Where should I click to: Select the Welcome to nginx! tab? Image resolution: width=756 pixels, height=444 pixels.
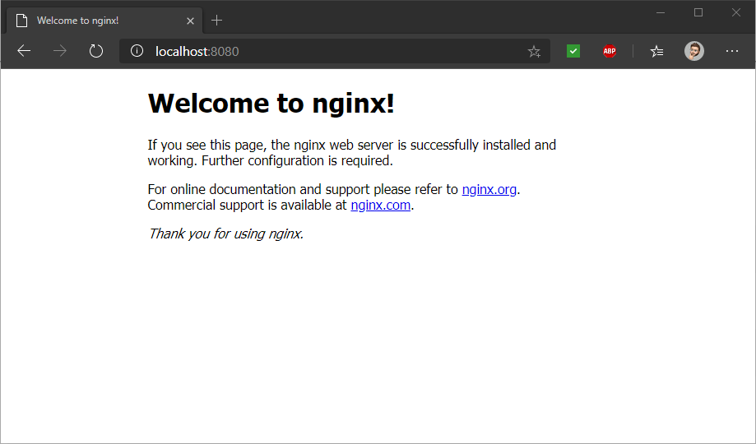[104, 21]
